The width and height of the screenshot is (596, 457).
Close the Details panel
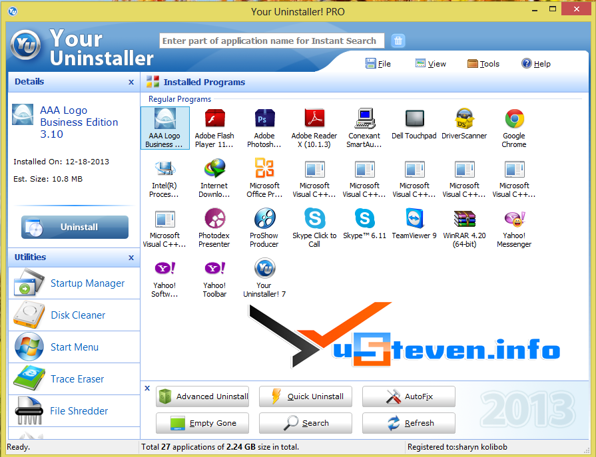tap(131, 81)
